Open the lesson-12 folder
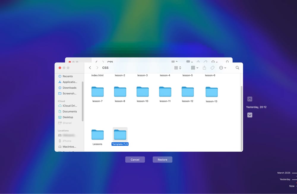Viewport: 297px width, 194px height. [x=187, y=92]
